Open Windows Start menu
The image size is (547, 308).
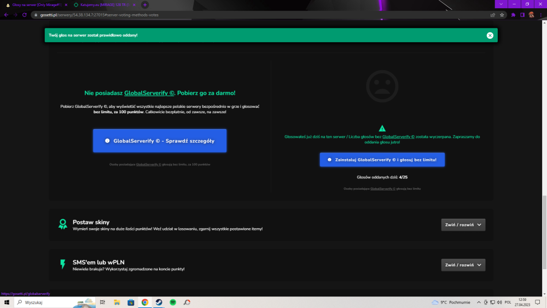[x=7, y=303]
